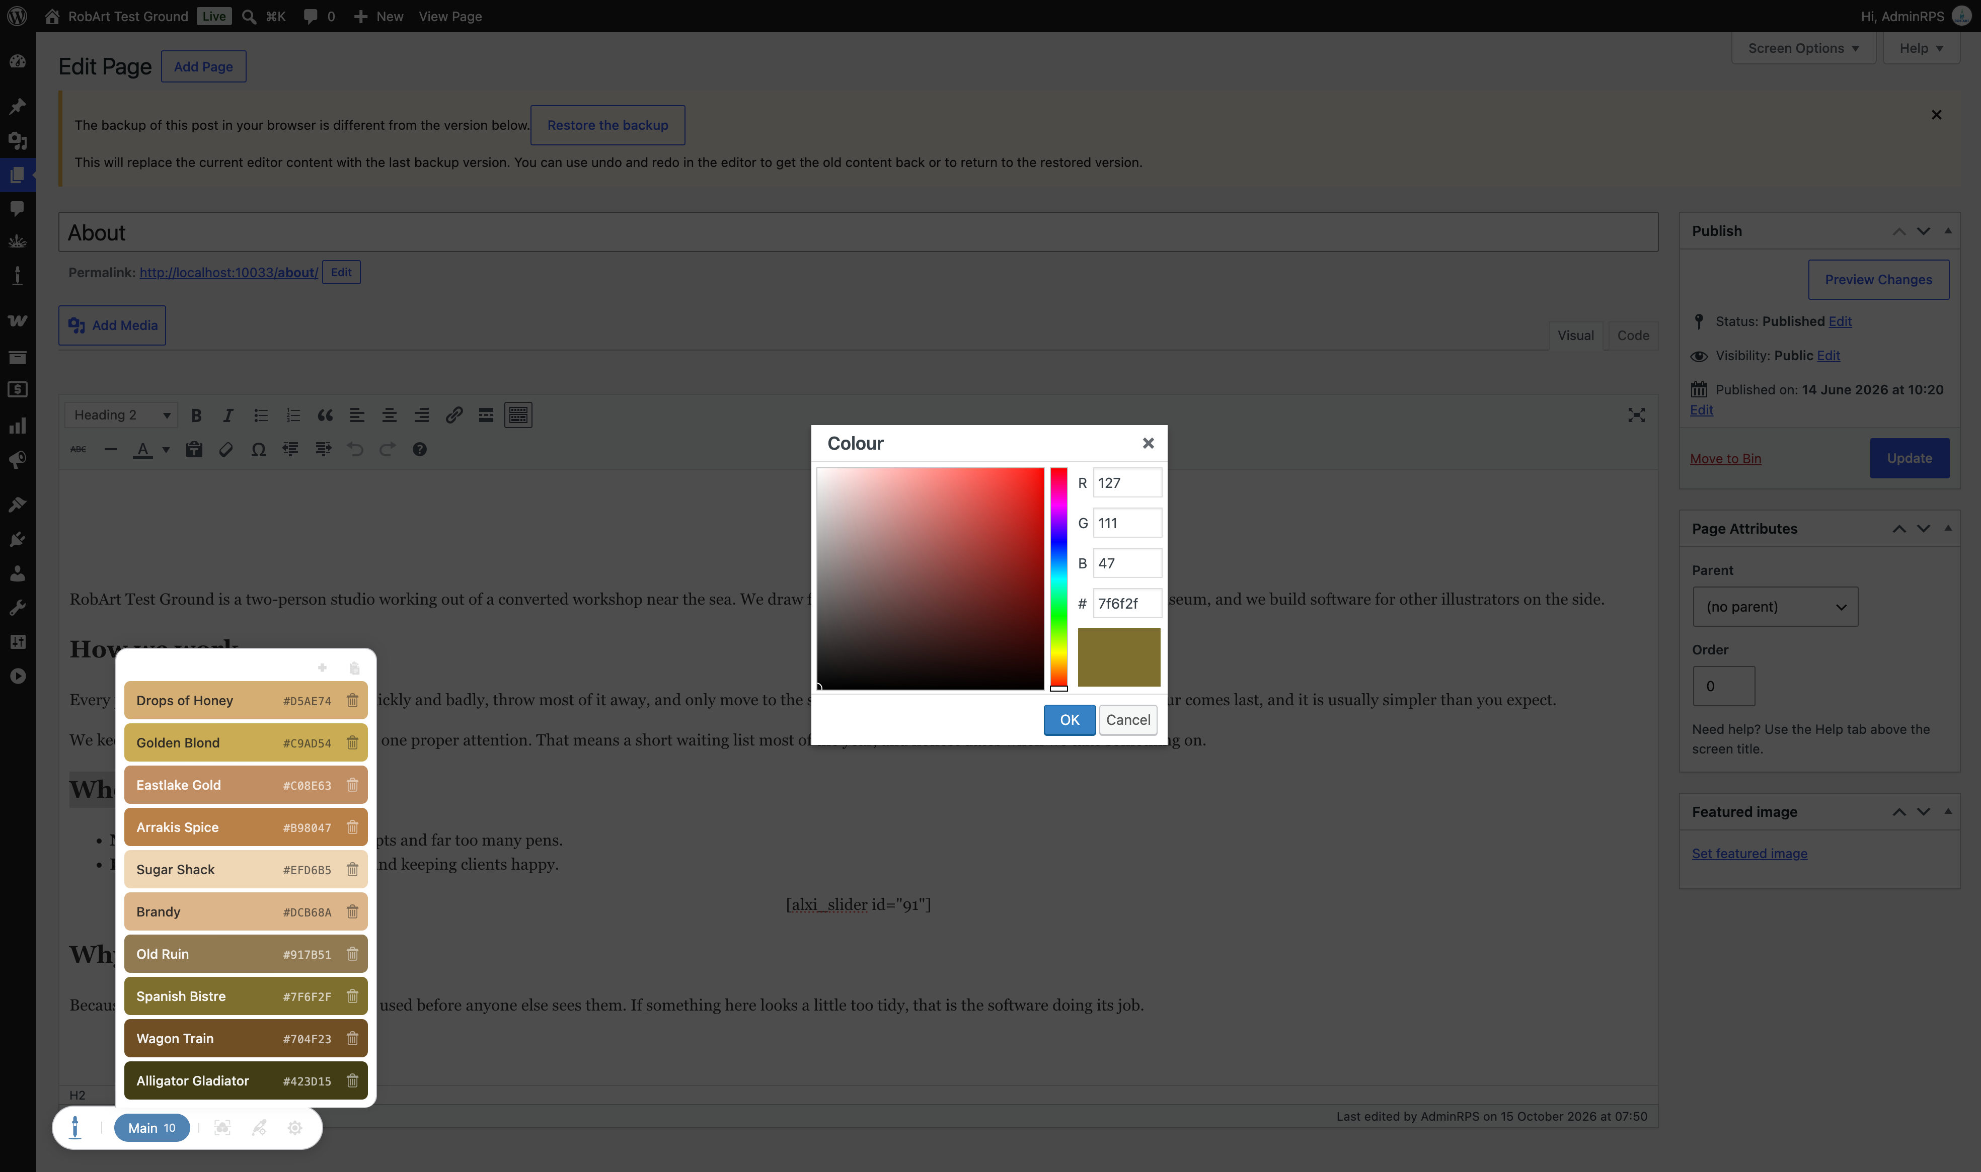Insert Read More tag icon

tap(486, 414)
